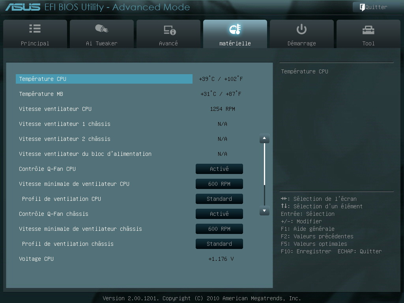Click the +/-: Modifier hint
Viewport: 404px width, 303px height.
pyautogui.click(x=301, y=221)
